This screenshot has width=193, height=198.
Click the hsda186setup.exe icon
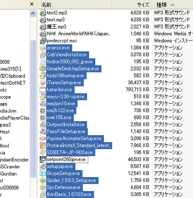click(43, 75)
